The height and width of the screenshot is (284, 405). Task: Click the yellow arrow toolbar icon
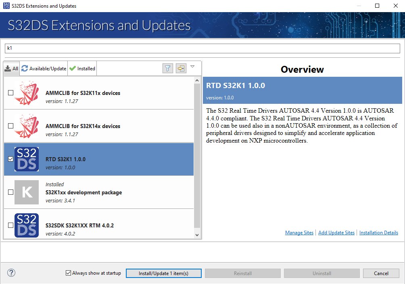point(181,69)
